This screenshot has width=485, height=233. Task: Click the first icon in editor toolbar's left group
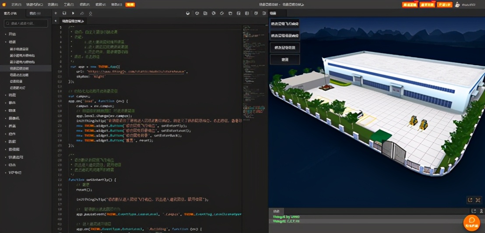pos(55,13)
